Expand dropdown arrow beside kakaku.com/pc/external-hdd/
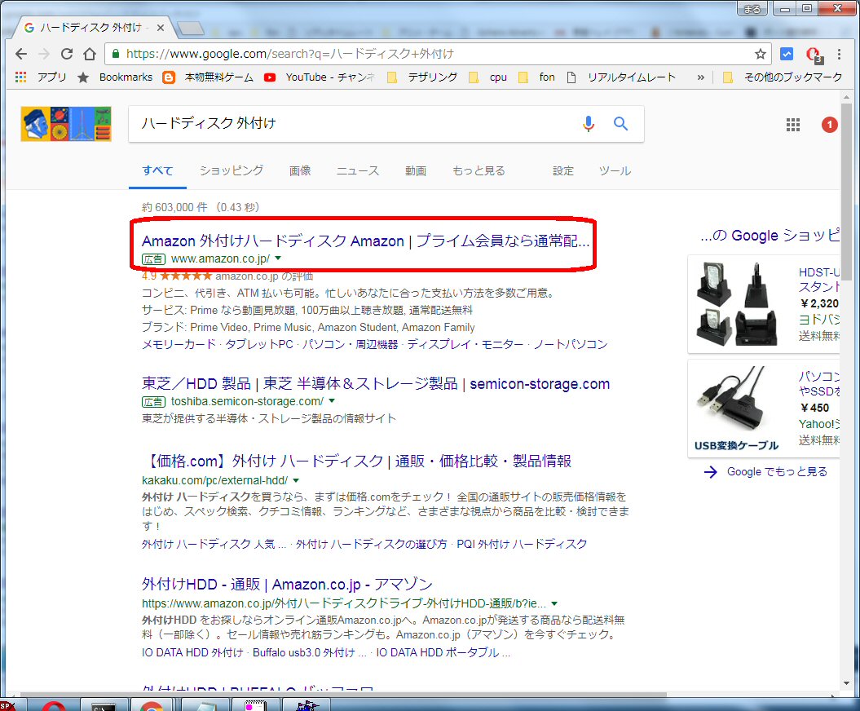The height and width of the screenshot is (711, 860). (296, 480)
